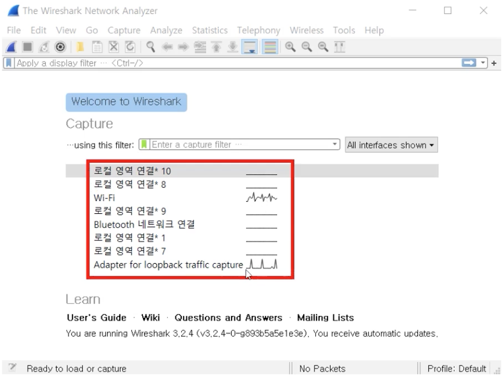Click Wi-Fi traffic sparkline graph

261,197
